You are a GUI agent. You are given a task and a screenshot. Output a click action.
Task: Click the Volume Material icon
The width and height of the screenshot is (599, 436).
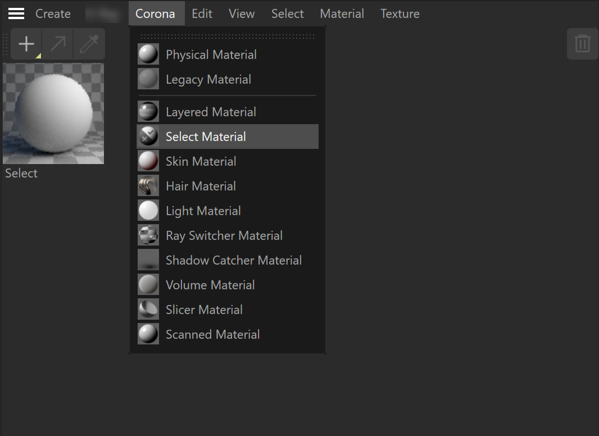pos(148,285)
